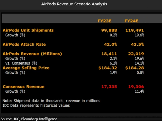The width and height of the screenshot is (162, 121).
Task: Click the AirPods Unit Shipments row label
Action: [28, 30]
